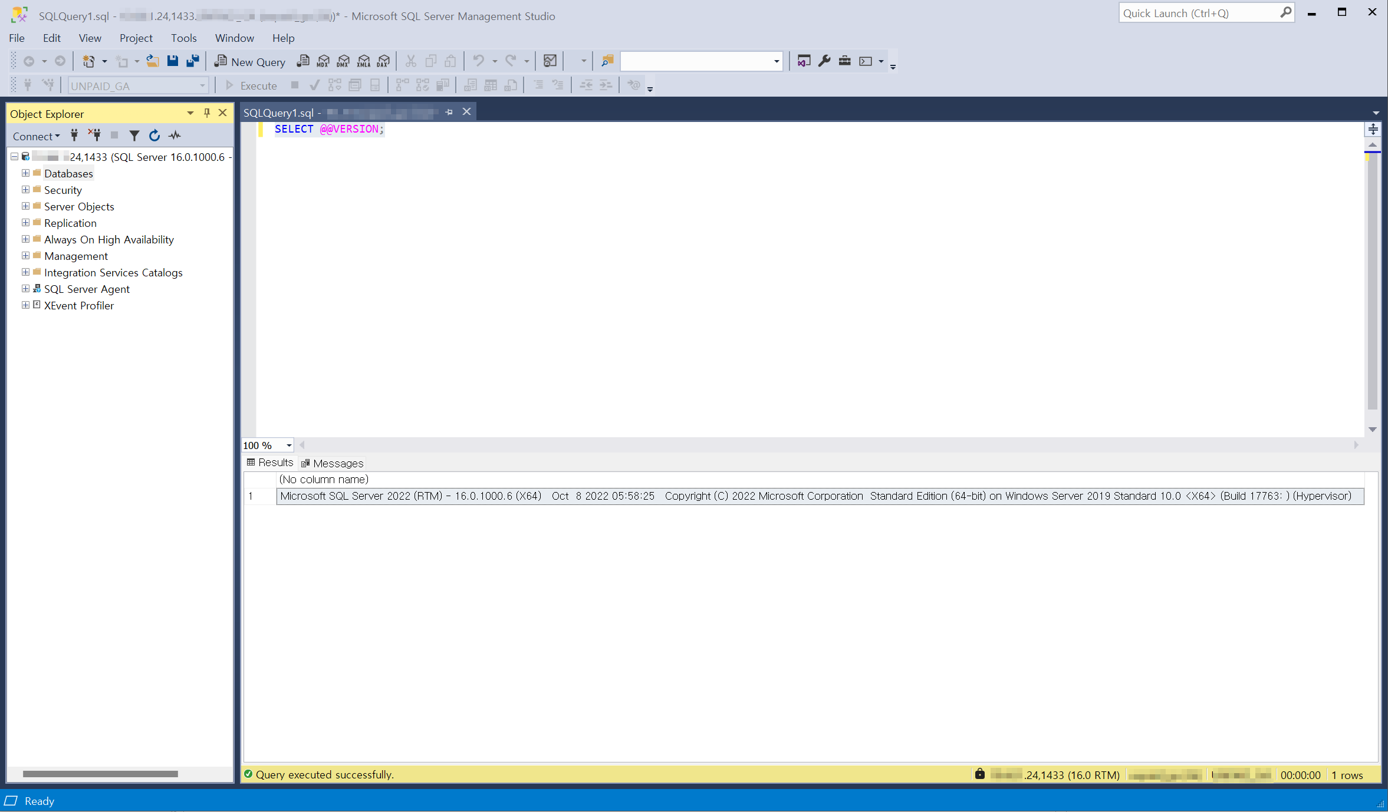Image resolution: width=1388 pixels, height=812 pixels.
Task: Open a Database Engine Query via its icon
Action: [303, 61]
